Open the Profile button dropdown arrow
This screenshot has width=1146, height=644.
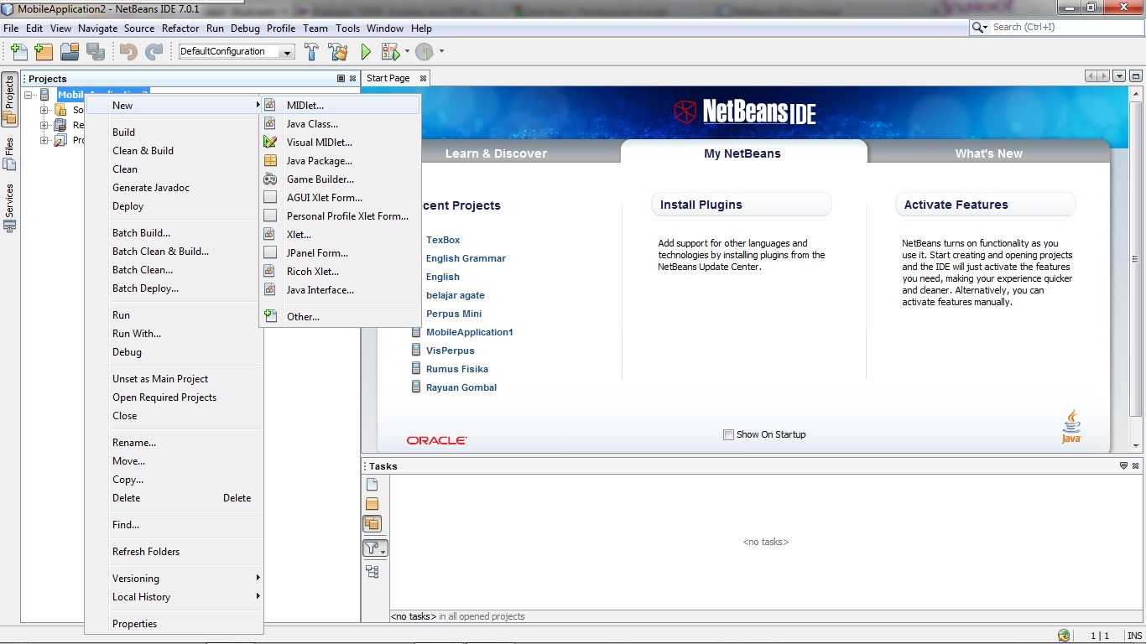441,52
